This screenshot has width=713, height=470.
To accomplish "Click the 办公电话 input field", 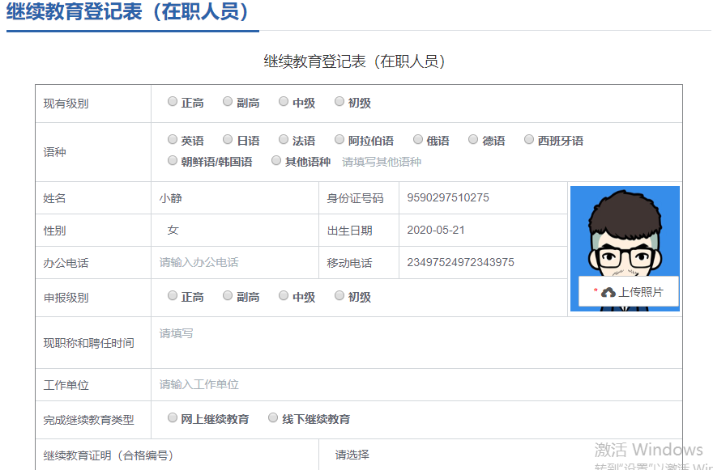I will pos(235,263).
